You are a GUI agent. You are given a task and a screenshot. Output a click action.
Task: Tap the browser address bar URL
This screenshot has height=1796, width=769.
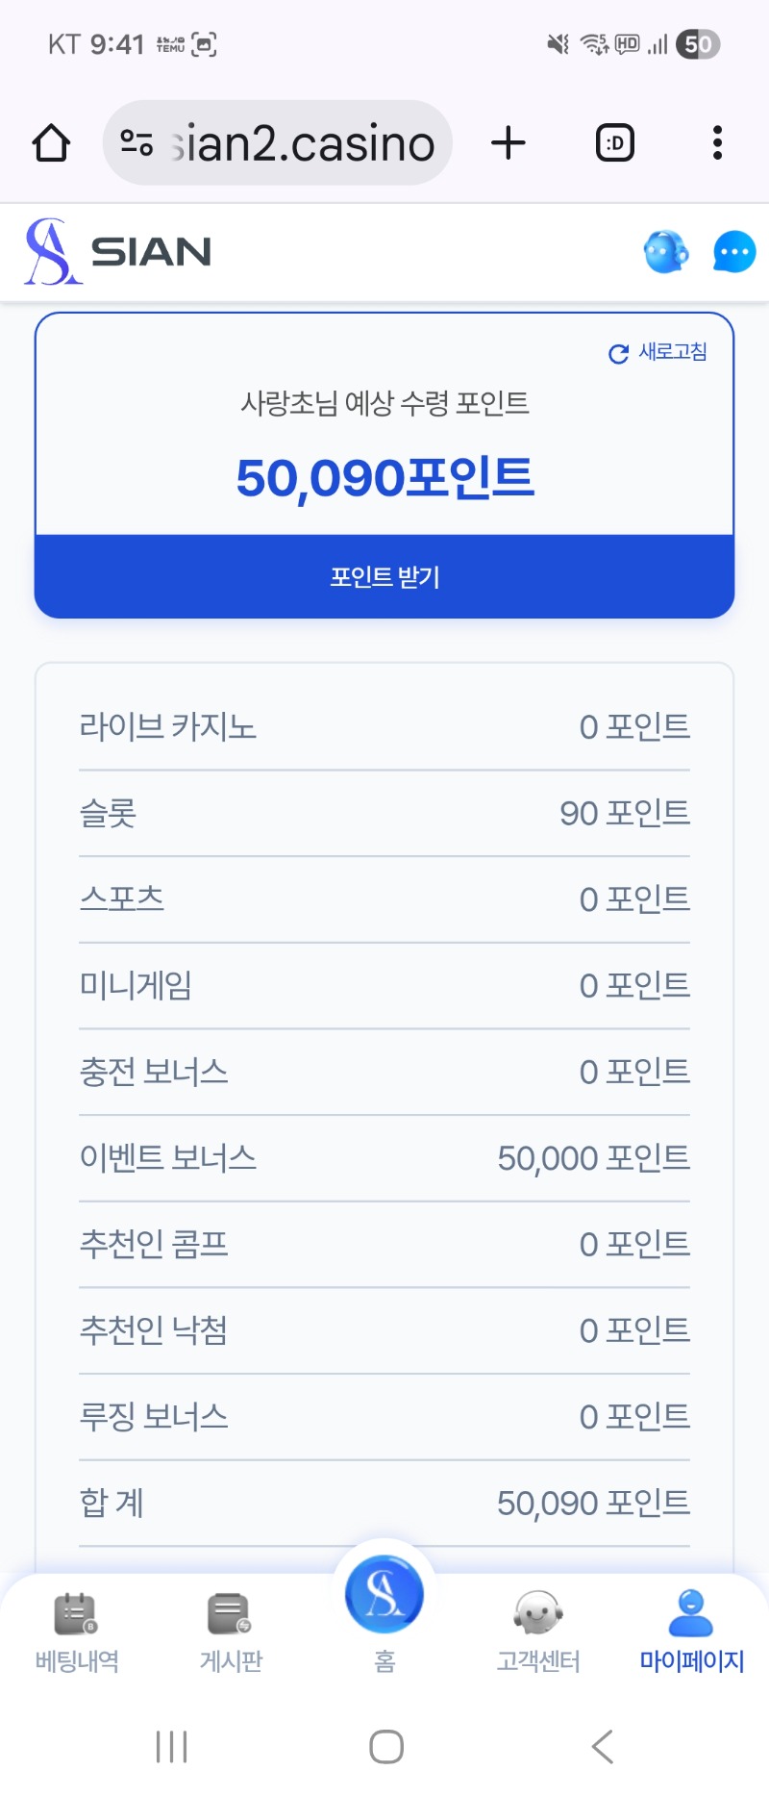click(304, 143)
